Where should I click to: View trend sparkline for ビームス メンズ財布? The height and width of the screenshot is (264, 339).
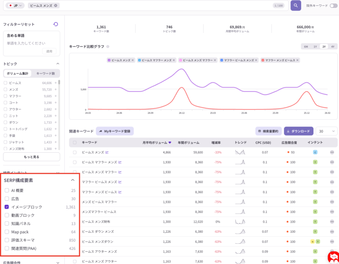pyautogui.click(x=240, y=222)
